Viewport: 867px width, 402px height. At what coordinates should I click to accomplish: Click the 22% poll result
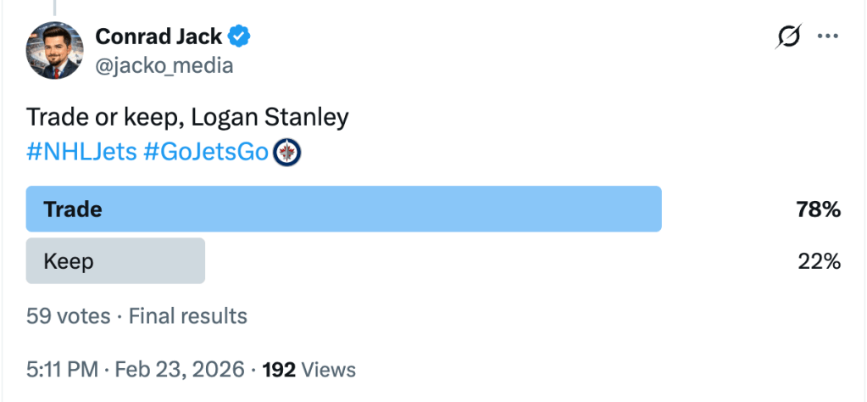(819, 261)
